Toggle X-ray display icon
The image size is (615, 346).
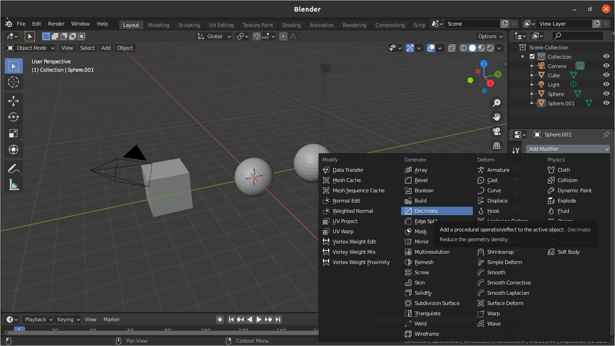coord(451,48)
